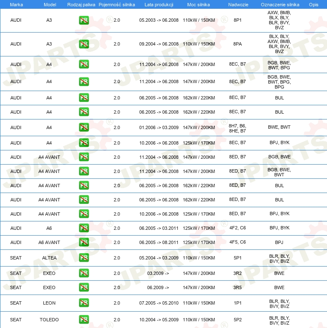The image size is (327, 328).
Task: Click the fuel icon in the Seat Exeo 3R5 row
Action: (x=84, y=287)
